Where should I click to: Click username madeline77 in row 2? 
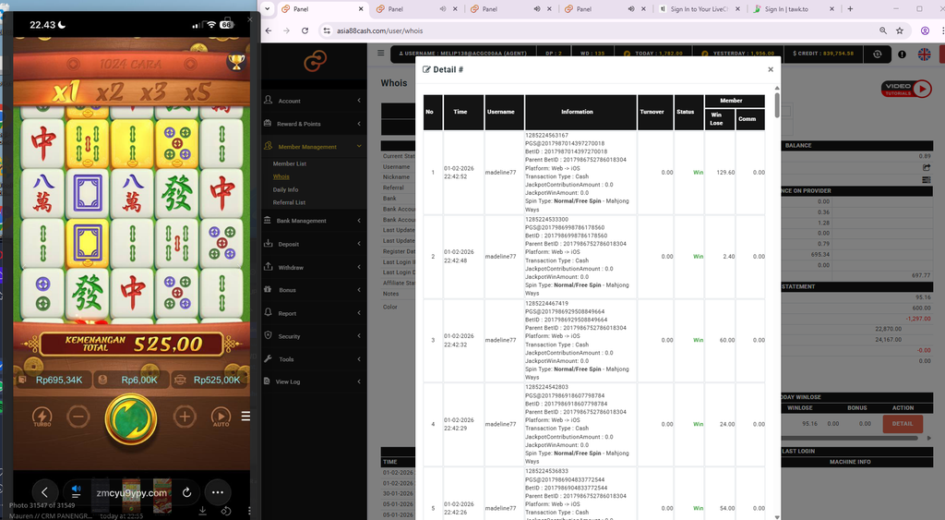tap(500, 257)
